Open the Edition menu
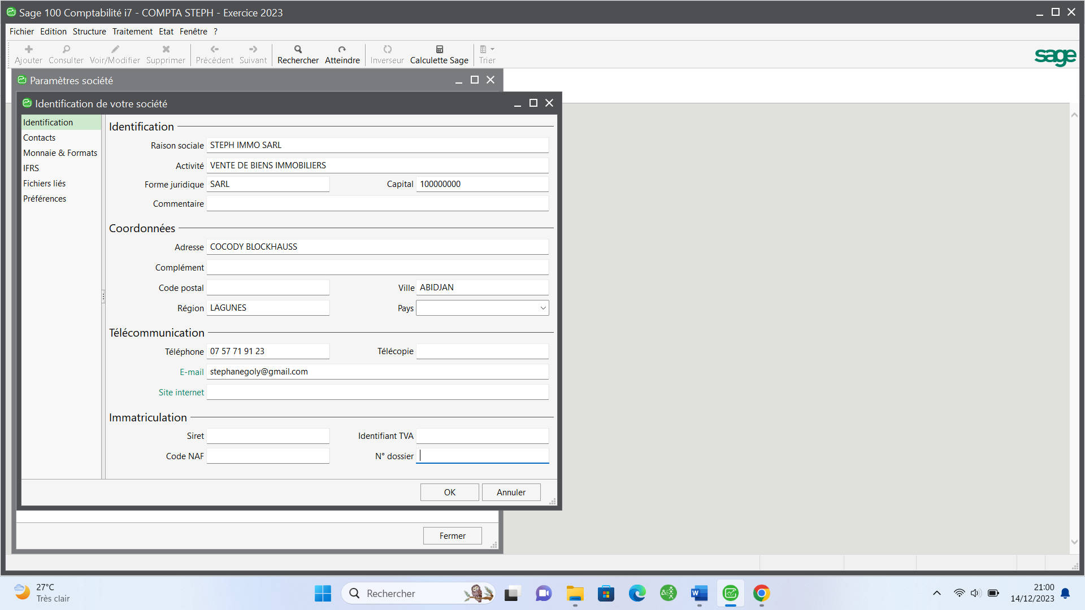The height and width of the screenshot is (610, 1085). click(x=53, y=32)
